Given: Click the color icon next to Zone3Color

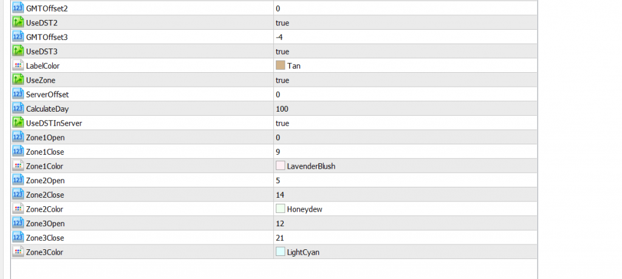Looking at the screenshot, I should pyautogui.click(x=18, y=252).
